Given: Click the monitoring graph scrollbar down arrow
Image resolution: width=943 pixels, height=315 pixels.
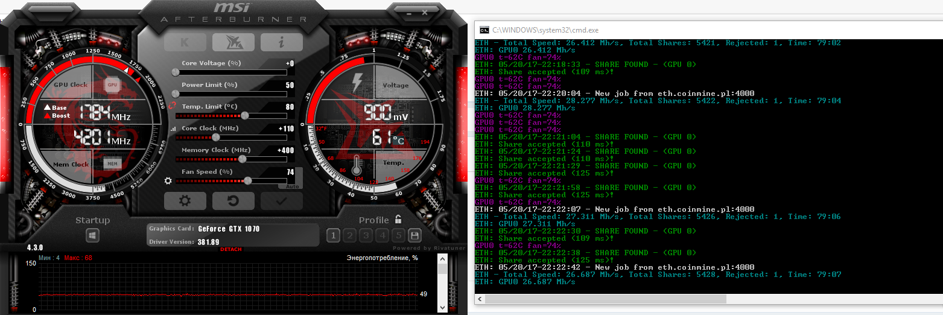Looking at the screenshot, I should point(442,307).
